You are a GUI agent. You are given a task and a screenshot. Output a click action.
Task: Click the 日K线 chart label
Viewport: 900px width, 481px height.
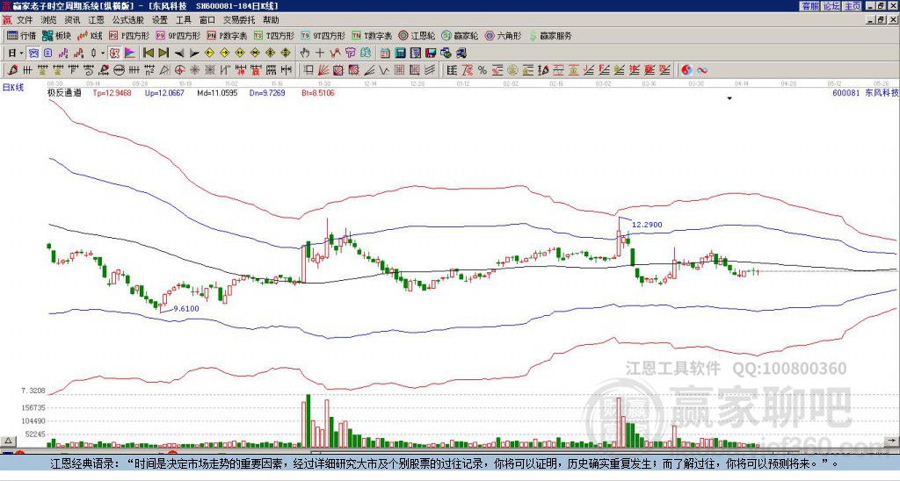13,88
